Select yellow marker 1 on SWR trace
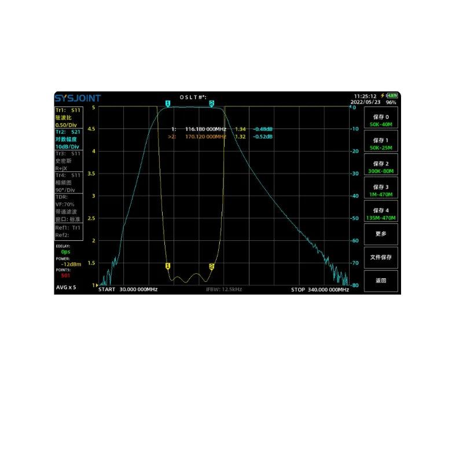This screenshot has height=463, width=463. click(x=168, y=266)
